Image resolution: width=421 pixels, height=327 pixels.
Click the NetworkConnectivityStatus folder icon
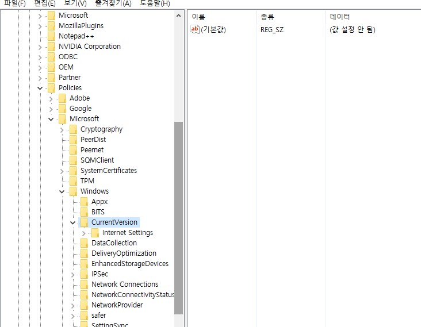click(x=84, y=295)
